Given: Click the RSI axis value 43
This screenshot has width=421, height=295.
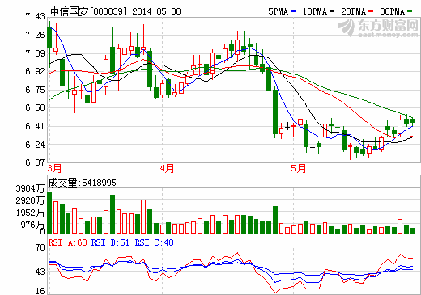Looking at the screenshot, I should [40, 272].
